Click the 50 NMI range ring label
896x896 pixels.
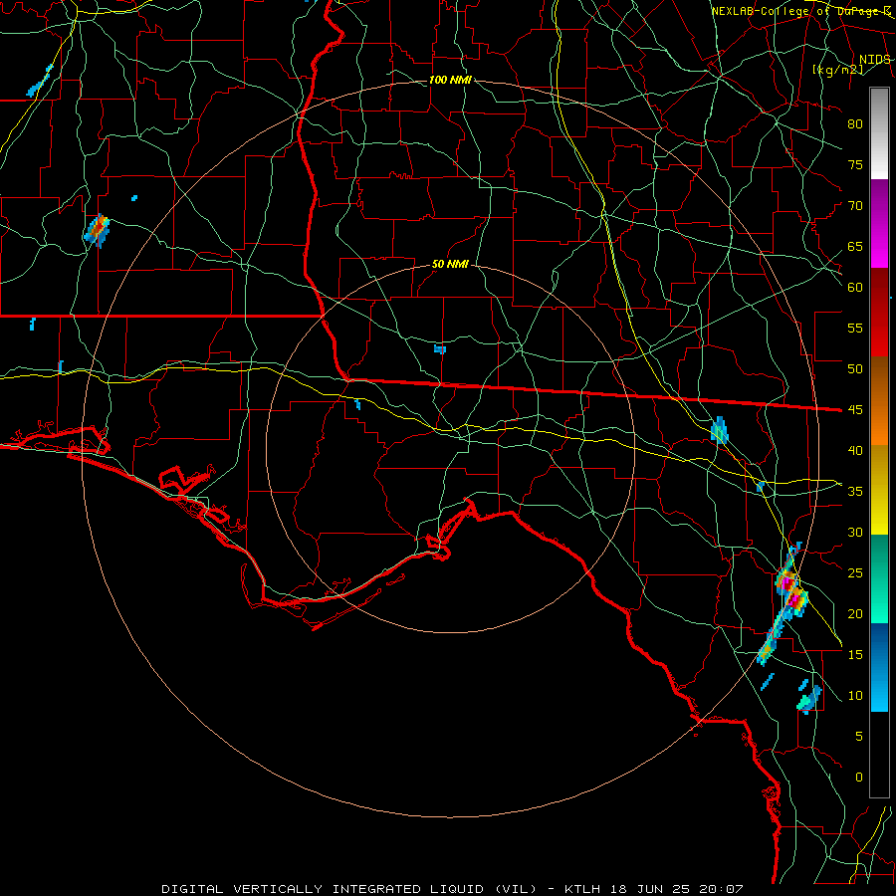click(x=450, y=264)
